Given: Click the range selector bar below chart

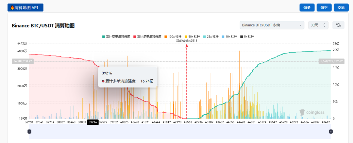Looking at the screenshot, I should click(x=180, y=132).
